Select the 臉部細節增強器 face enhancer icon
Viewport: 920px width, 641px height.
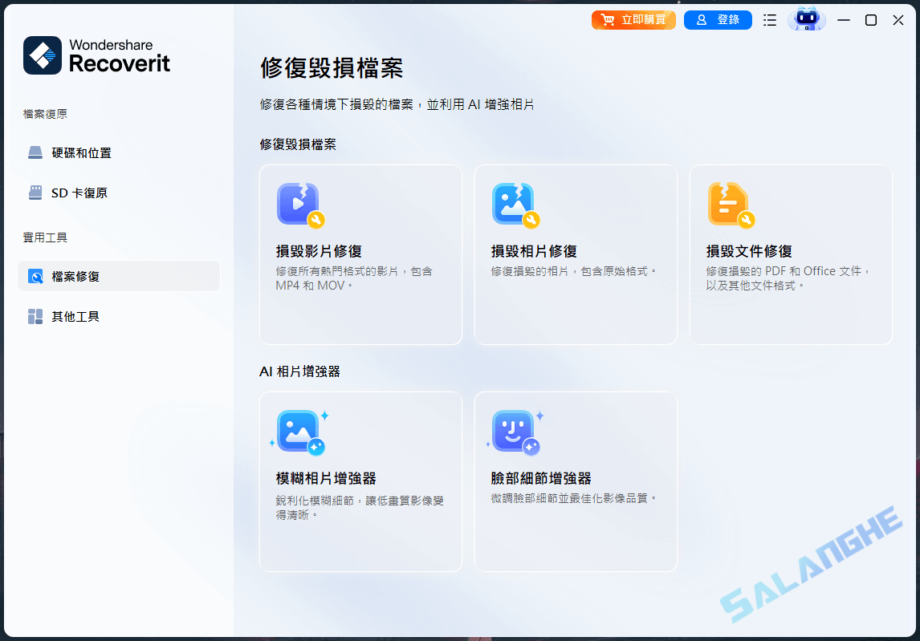[x=514, y=432]
